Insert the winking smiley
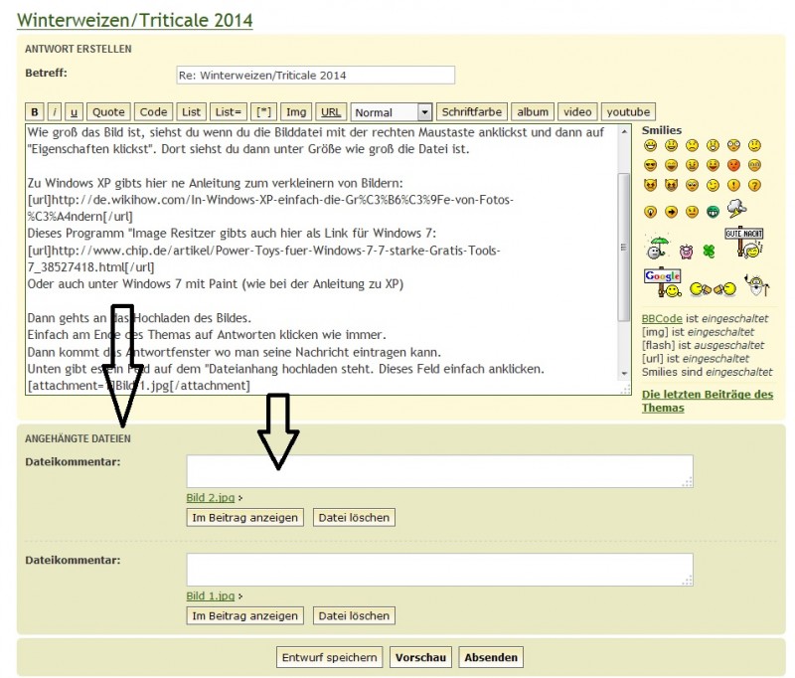This screenshot has height=678, width=795. (x=713, y=186)
